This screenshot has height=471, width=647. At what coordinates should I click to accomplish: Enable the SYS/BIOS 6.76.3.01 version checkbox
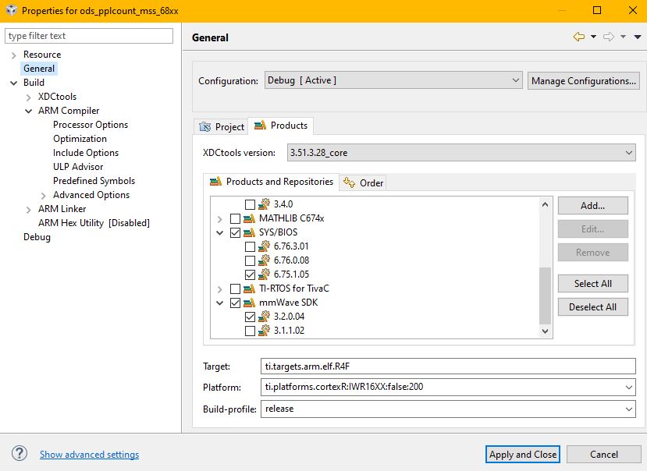[x=250, y=246]
